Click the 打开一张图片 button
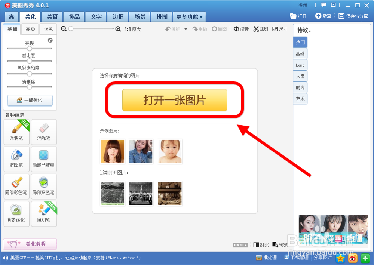Viewport: 374px width, 265px height. point(175,100)
